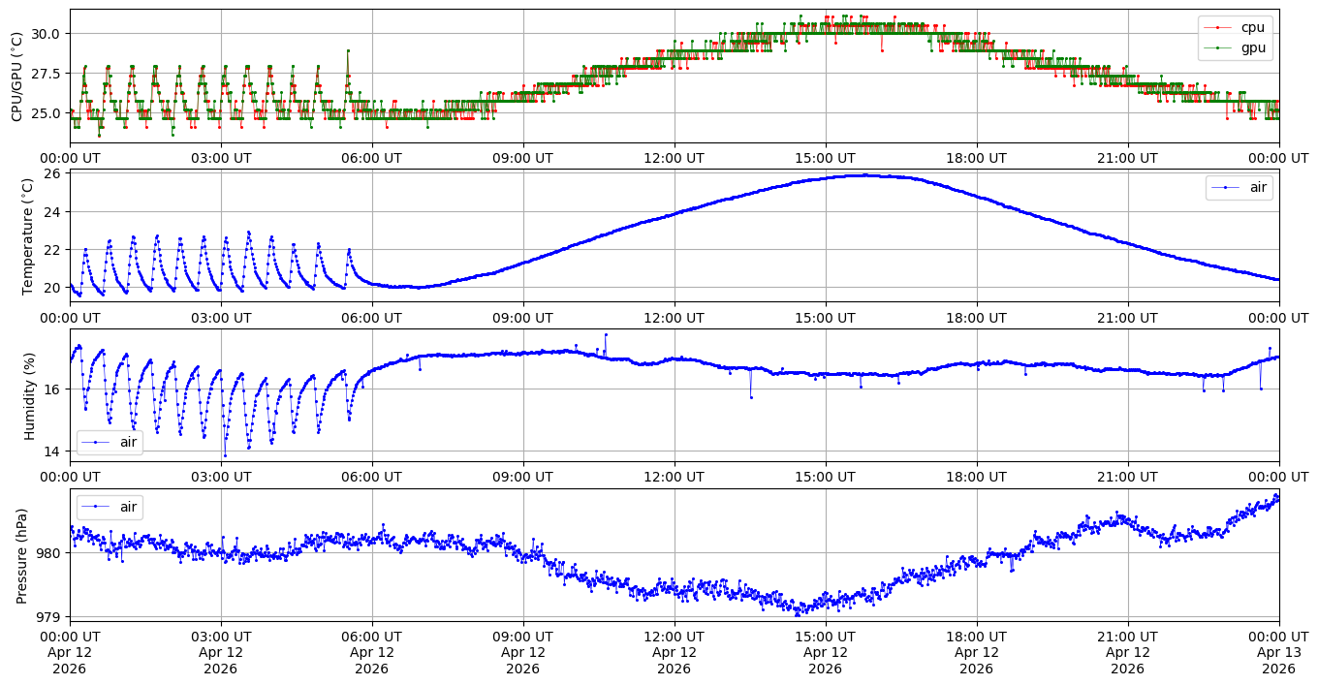
Task: Click the CPU/GPU (°C) y-axis label
Action: 16,77
